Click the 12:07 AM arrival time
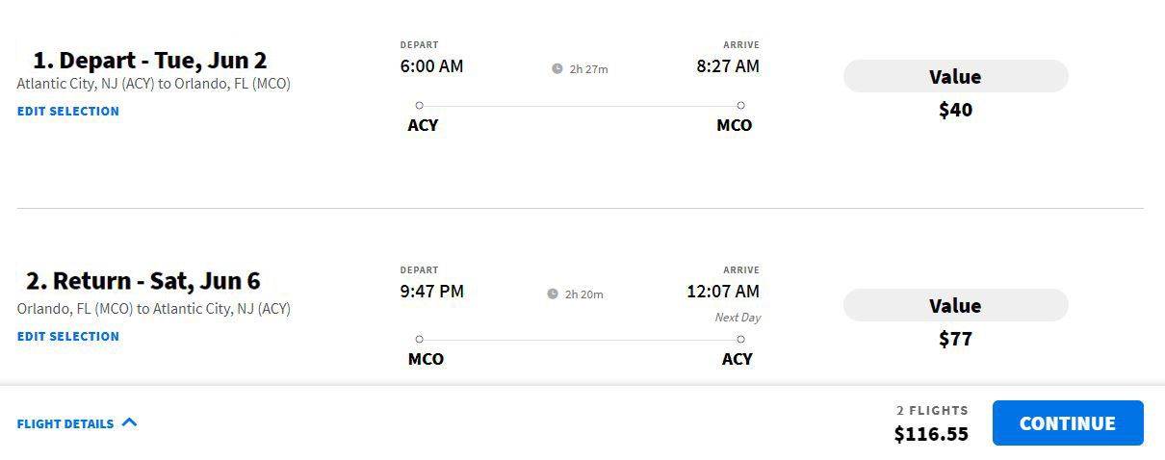This screenshot has height=460, width=1165. (722, 291)
